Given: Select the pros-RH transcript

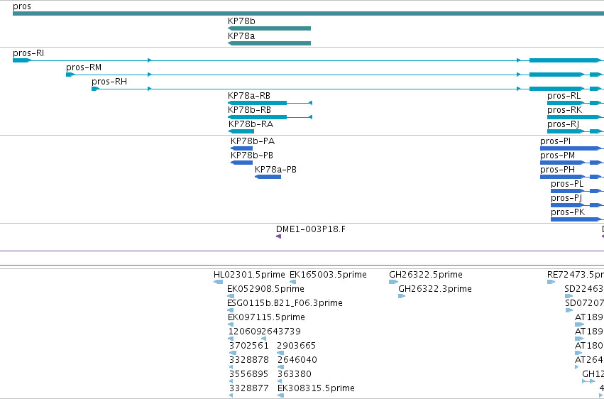Looking at the screenshot, I should 348,89.
